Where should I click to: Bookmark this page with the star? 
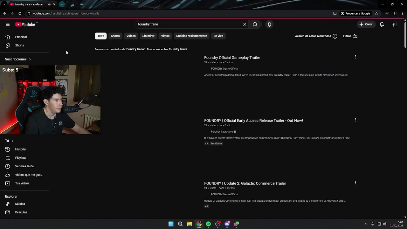(x=376, y=13)
